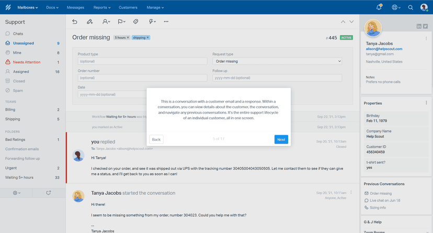The image size is (433, 233).
Task: Open Tanya's Twitter profile icon
Action: (x=426, y=26)
